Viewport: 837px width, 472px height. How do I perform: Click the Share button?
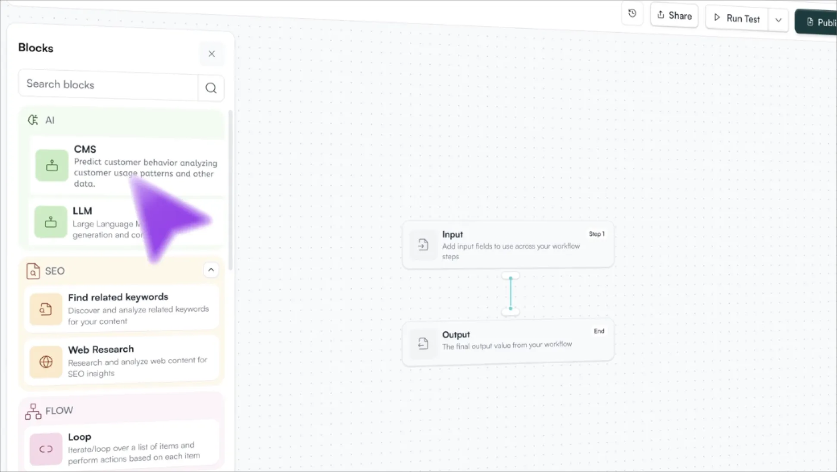(x=674, y=16)
